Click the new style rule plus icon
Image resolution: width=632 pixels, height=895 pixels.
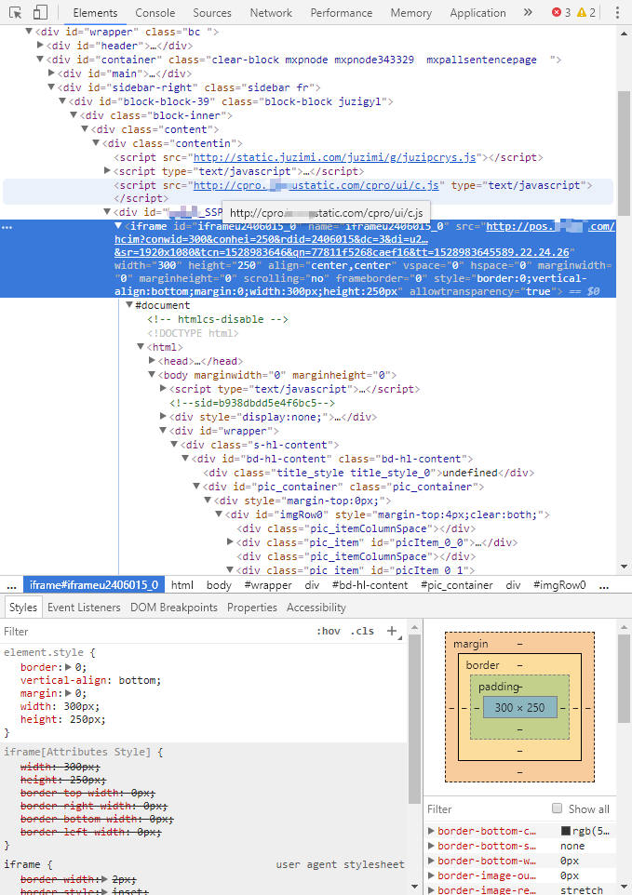[x=392, y=631]
